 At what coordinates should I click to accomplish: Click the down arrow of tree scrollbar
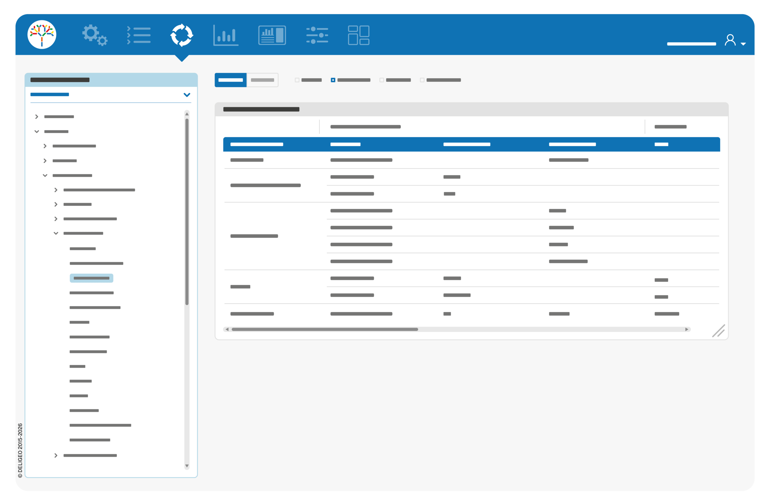187,466
